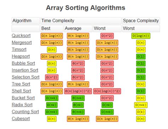Open the Quicksort link
Screen dimensions: 168x129
pyautogui.click(x=21, y=36)
